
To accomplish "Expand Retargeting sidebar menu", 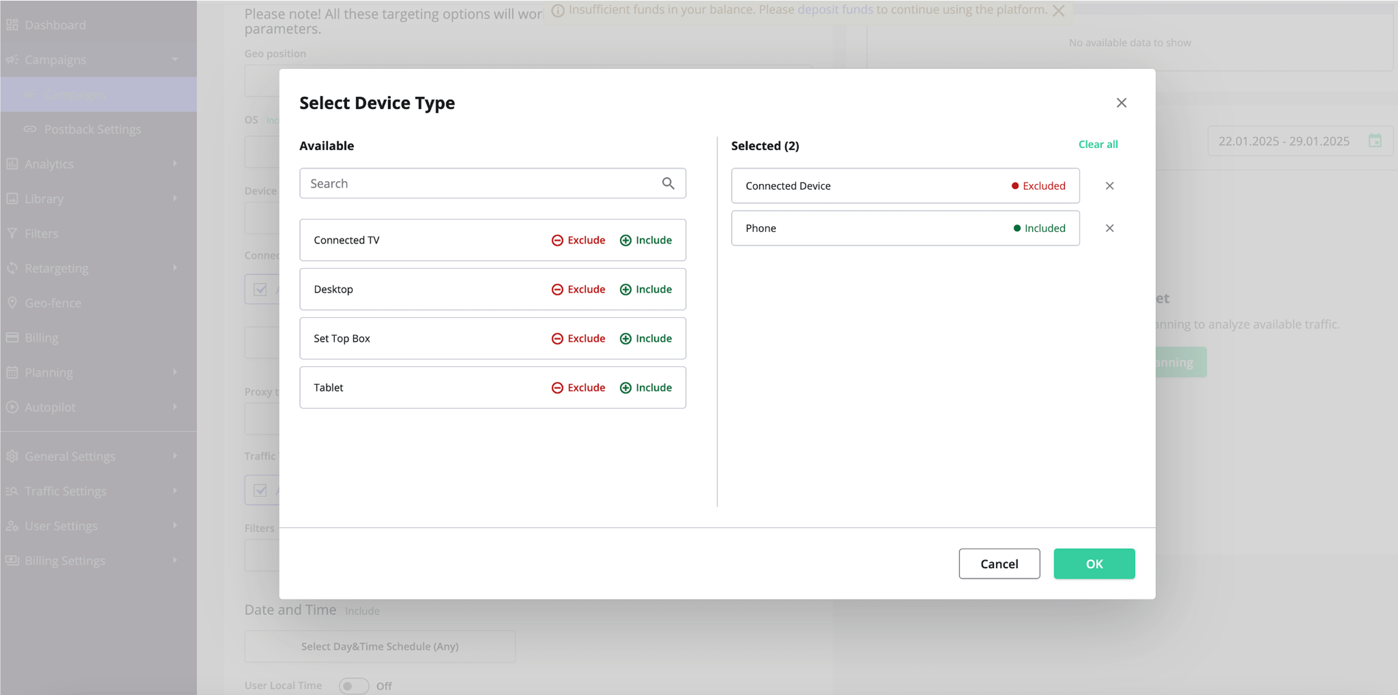I will click(x=98, y=268).
